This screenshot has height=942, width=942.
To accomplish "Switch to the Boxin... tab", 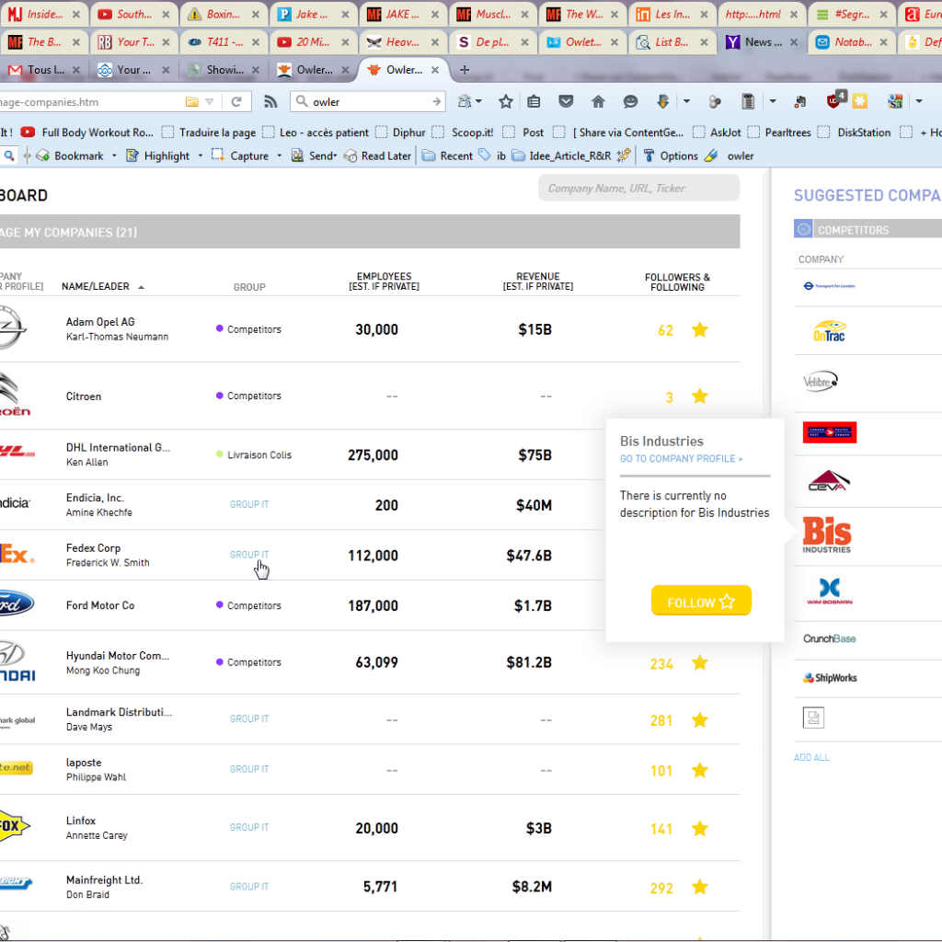I will point(223,14).
